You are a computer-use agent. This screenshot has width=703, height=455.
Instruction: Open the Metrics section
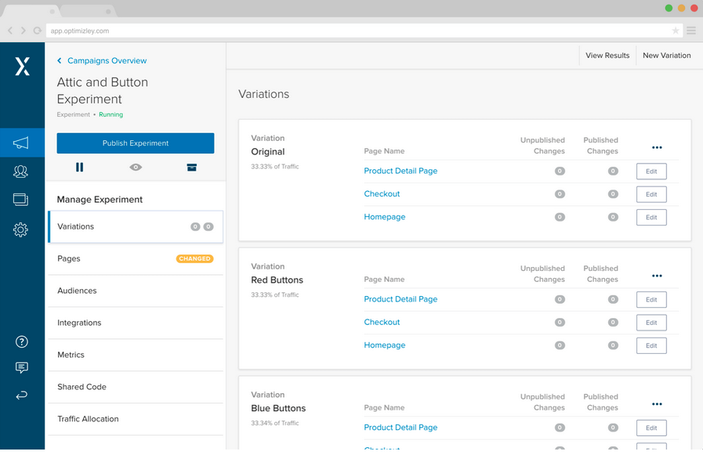point(136,355)
